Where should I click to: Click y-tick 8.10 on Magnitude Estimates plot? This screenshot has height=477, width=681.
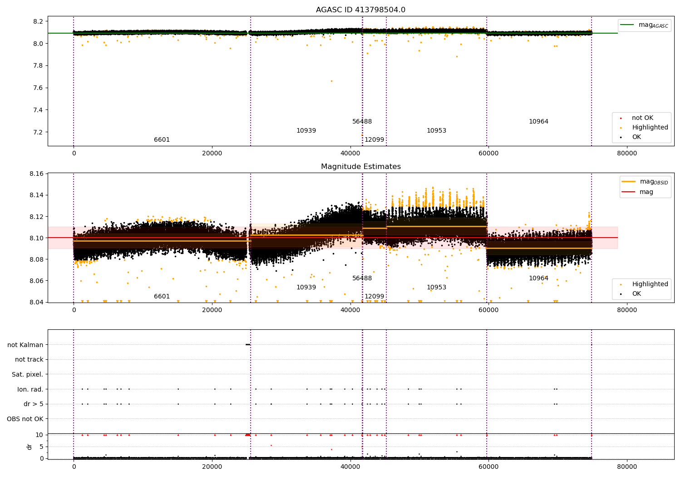(x=35, y=238)
